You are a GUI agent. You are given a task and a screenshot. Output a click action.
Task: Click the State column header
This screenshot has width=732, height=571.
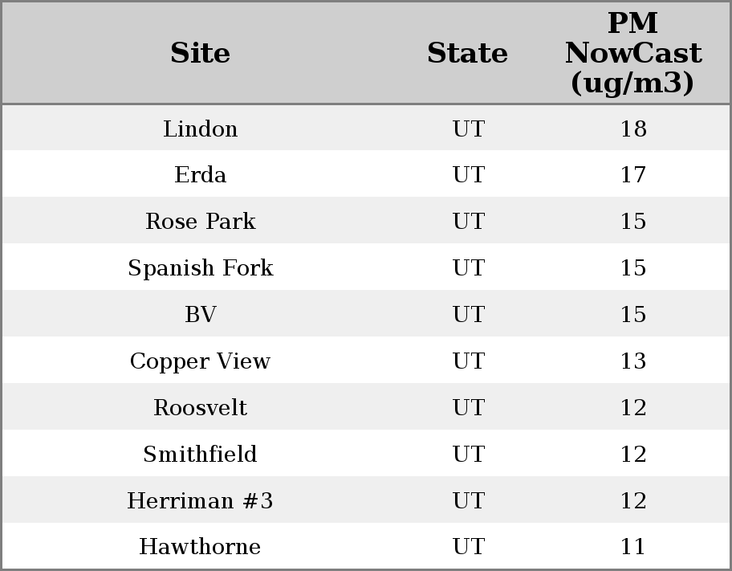coord(467,54)
